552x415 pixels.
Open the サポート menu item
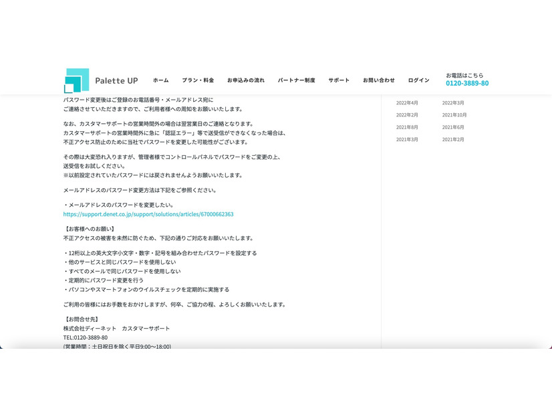[x=339, y=80]
